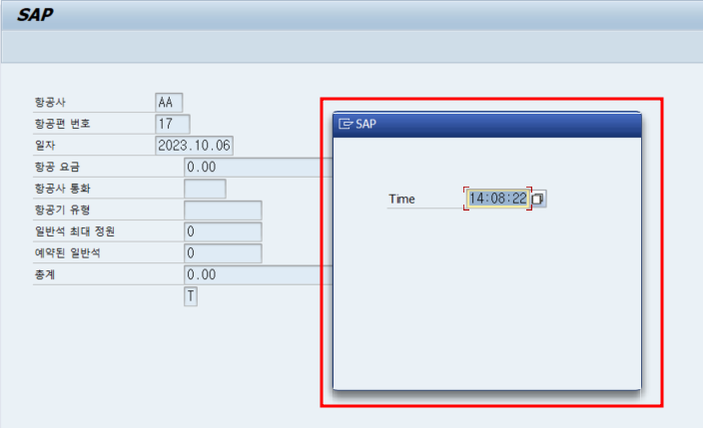Click the 항공기 유형 label
Viewport: 703px width, 428px height.
[x=62, y=210]
